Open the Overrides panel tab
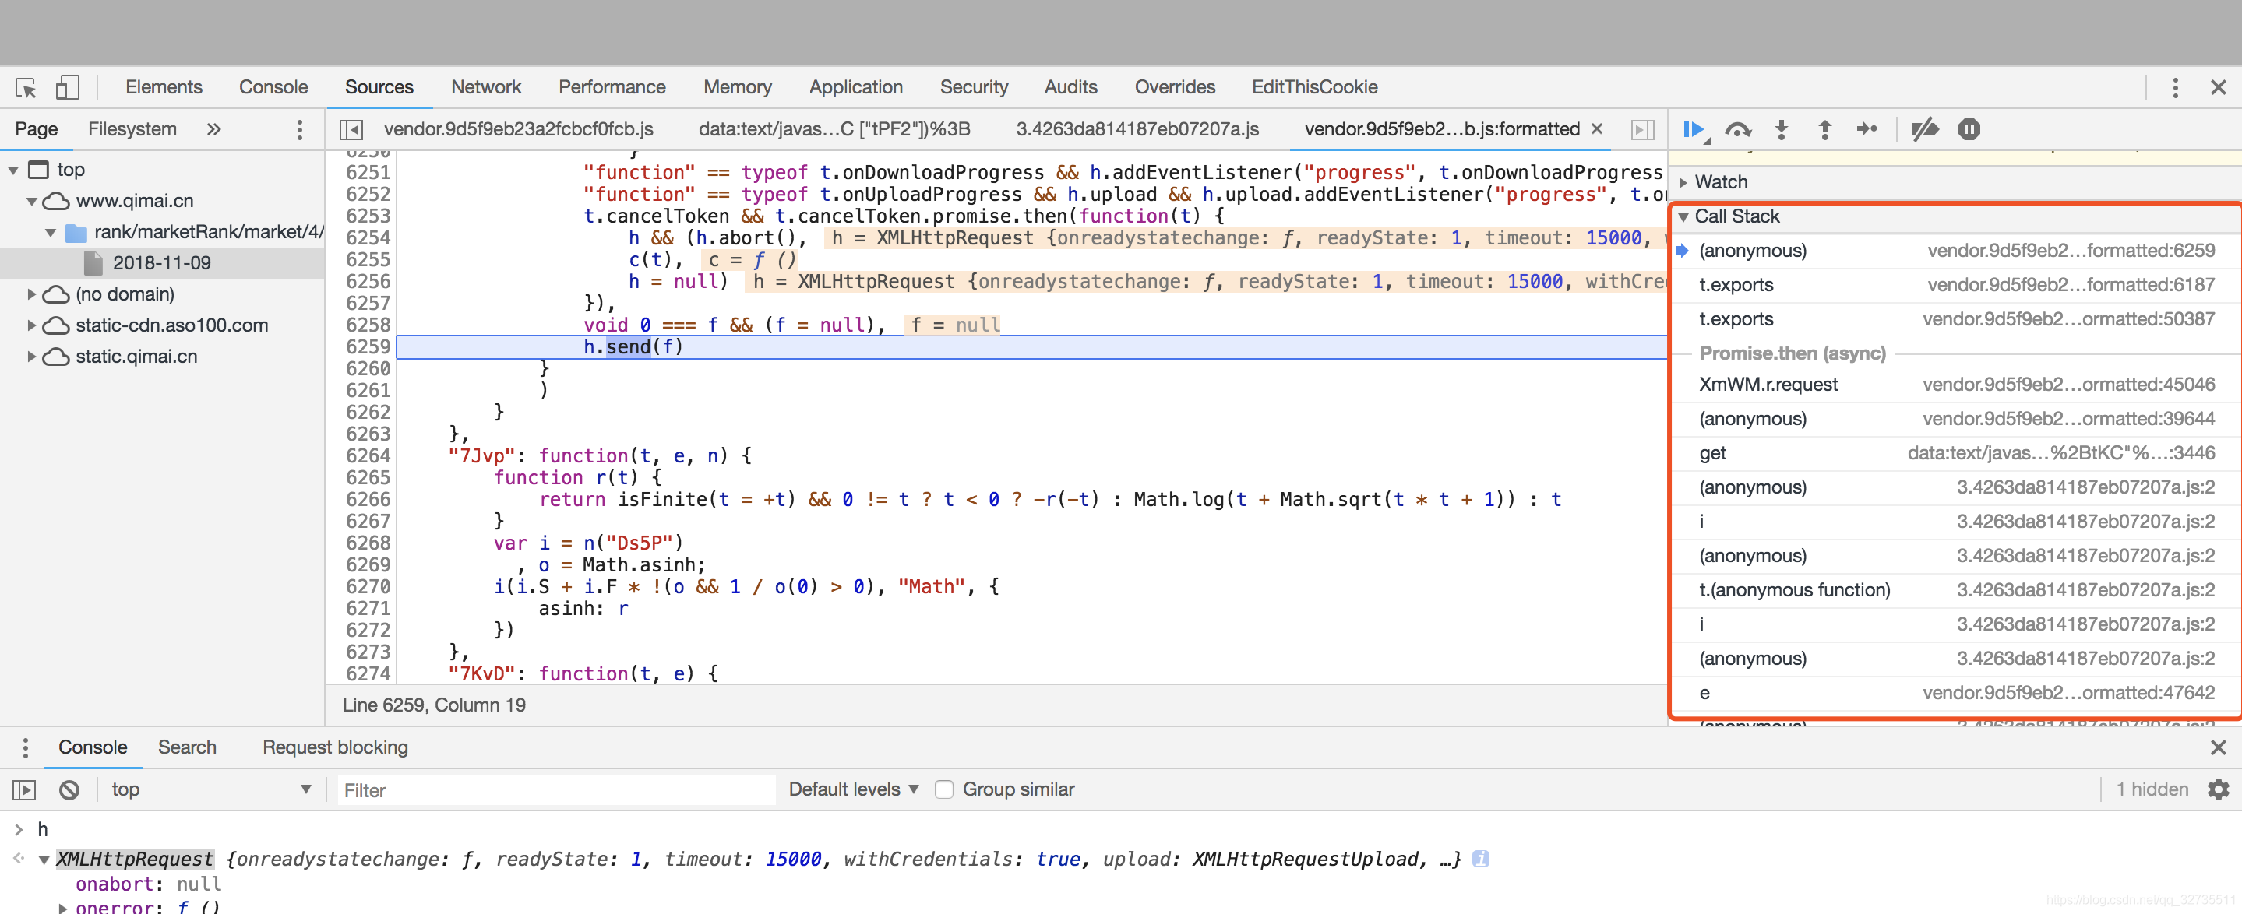The width and height of the screenshot is (2242, 914). 1174,87
